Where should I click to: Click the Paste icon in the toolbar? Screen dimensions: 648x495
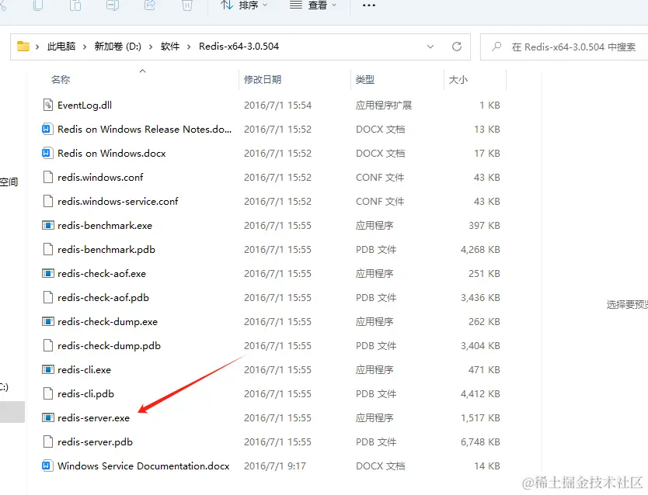[x=75, y=5]
